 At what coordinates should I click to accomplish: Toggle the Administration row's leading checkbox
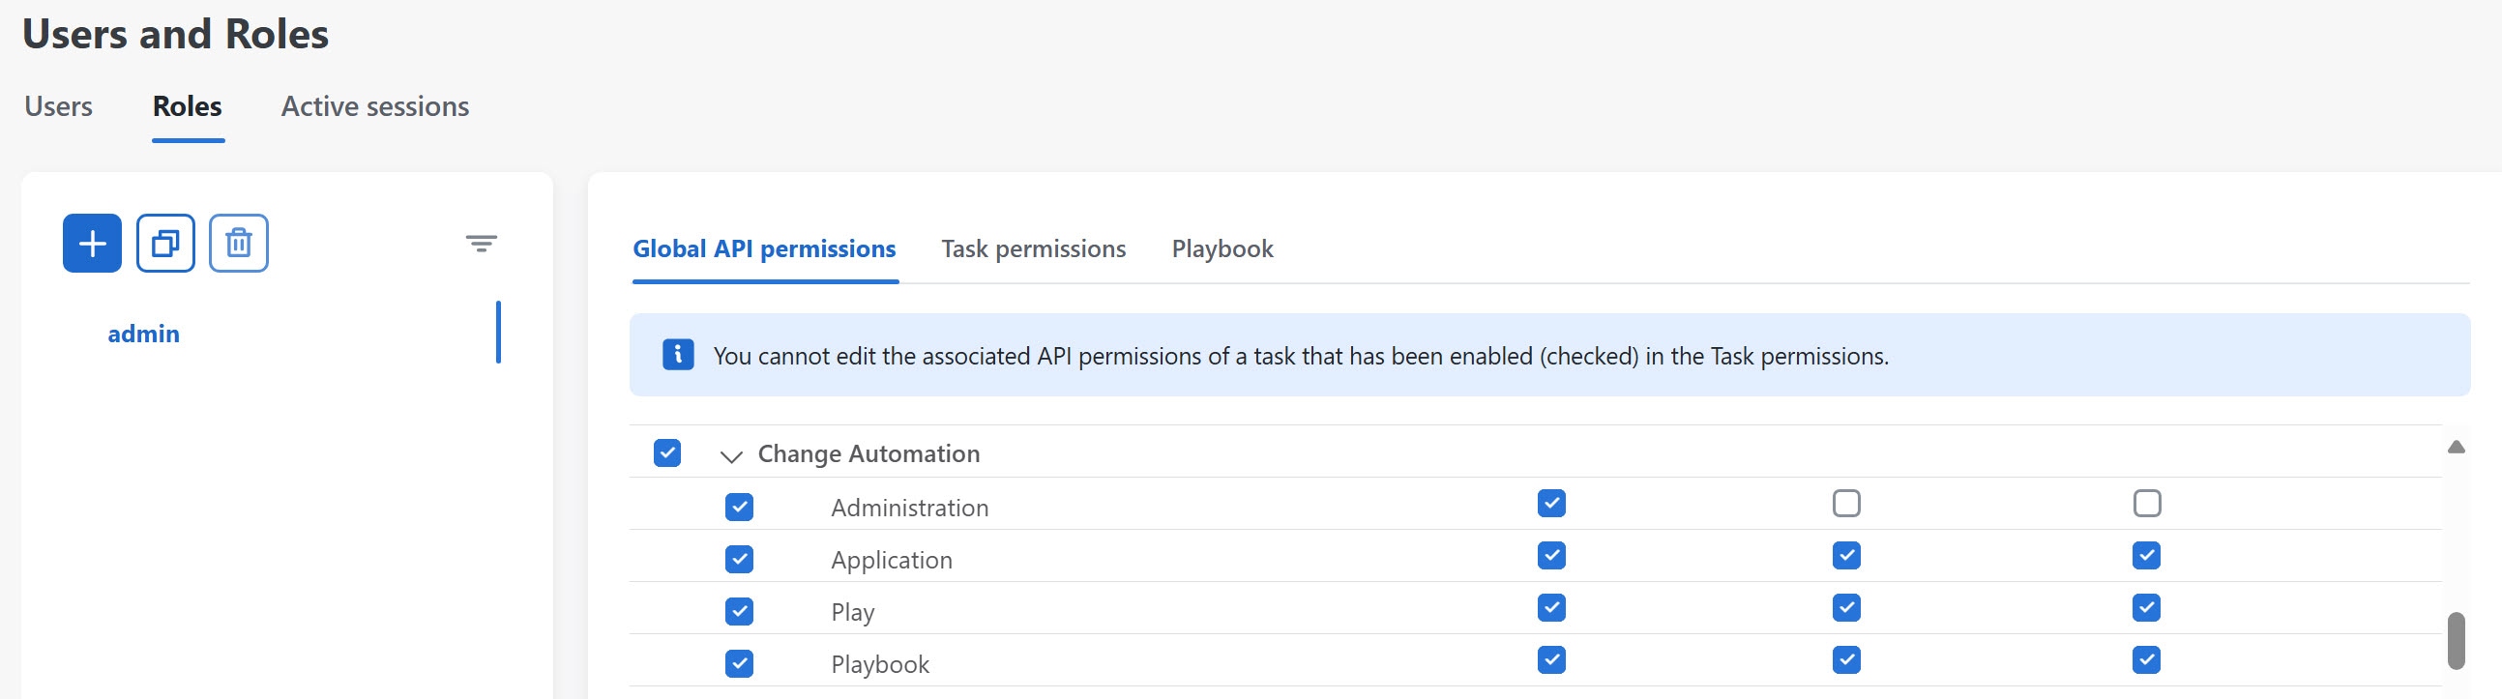pos(739,507)
